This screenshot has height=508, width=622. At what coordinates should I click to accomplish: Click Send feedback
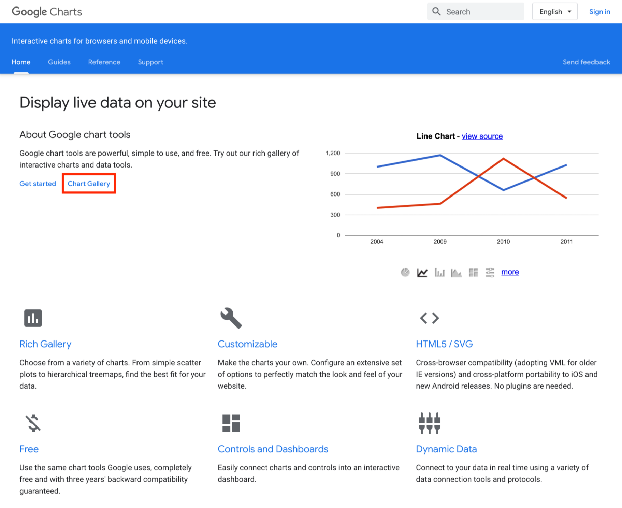point(587,62)
